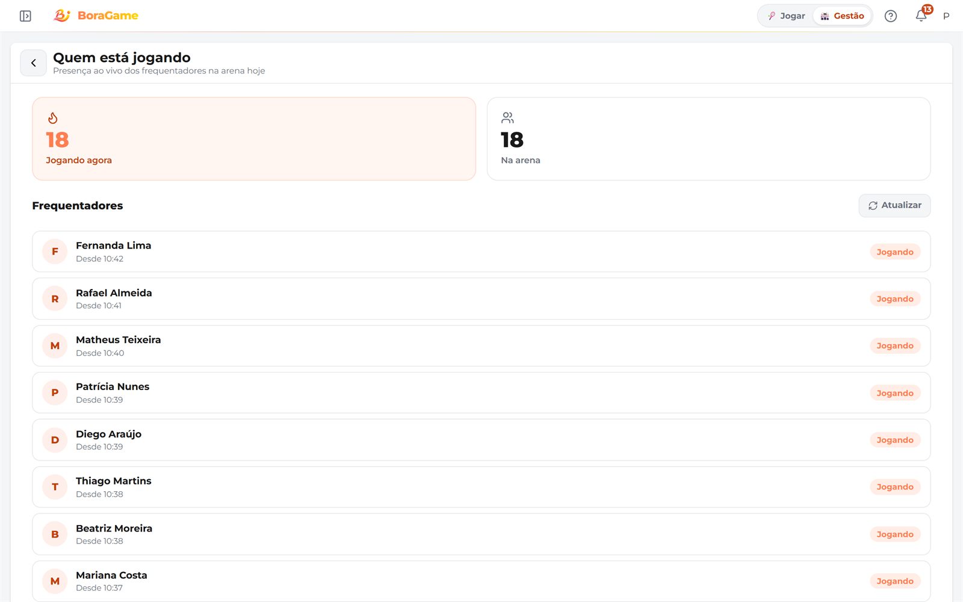Click Fernanda Lima's F avatar
963x602 pixels.
55,252
